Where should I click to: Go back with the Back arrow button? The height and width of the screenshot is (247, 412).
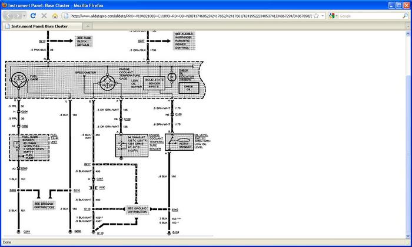pos(8,16)
